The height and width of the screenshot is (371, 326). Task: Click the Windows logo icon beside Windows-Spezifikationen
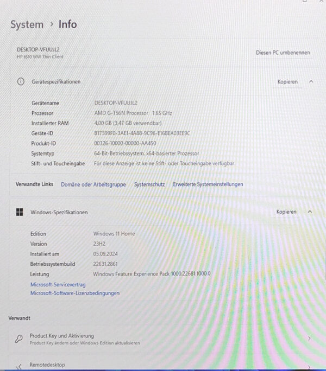pos(20,212)
